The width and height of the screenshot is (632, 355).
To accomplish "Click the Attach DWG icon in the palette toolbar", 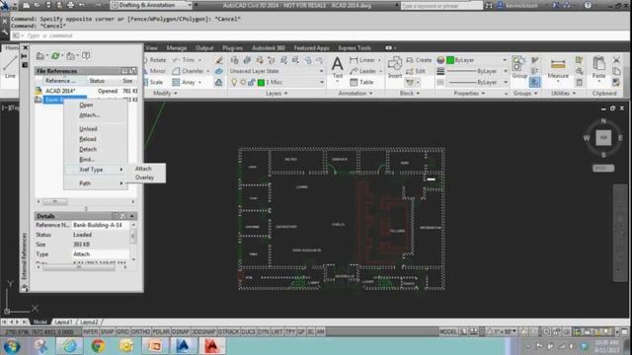I will click(39, 56).
